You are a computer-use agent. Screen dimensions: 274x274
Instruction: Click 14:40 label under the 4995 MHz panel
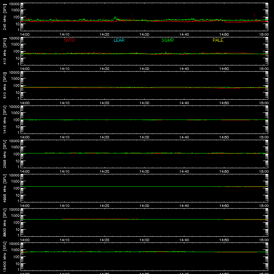coord(184,206)
